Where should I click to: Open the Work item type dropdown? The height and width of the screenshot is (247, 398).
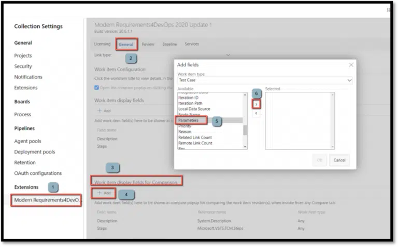click(x=264, y=80)
